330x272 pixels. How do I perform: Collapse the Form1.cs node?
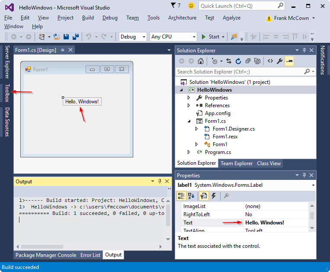coord(189,121)
